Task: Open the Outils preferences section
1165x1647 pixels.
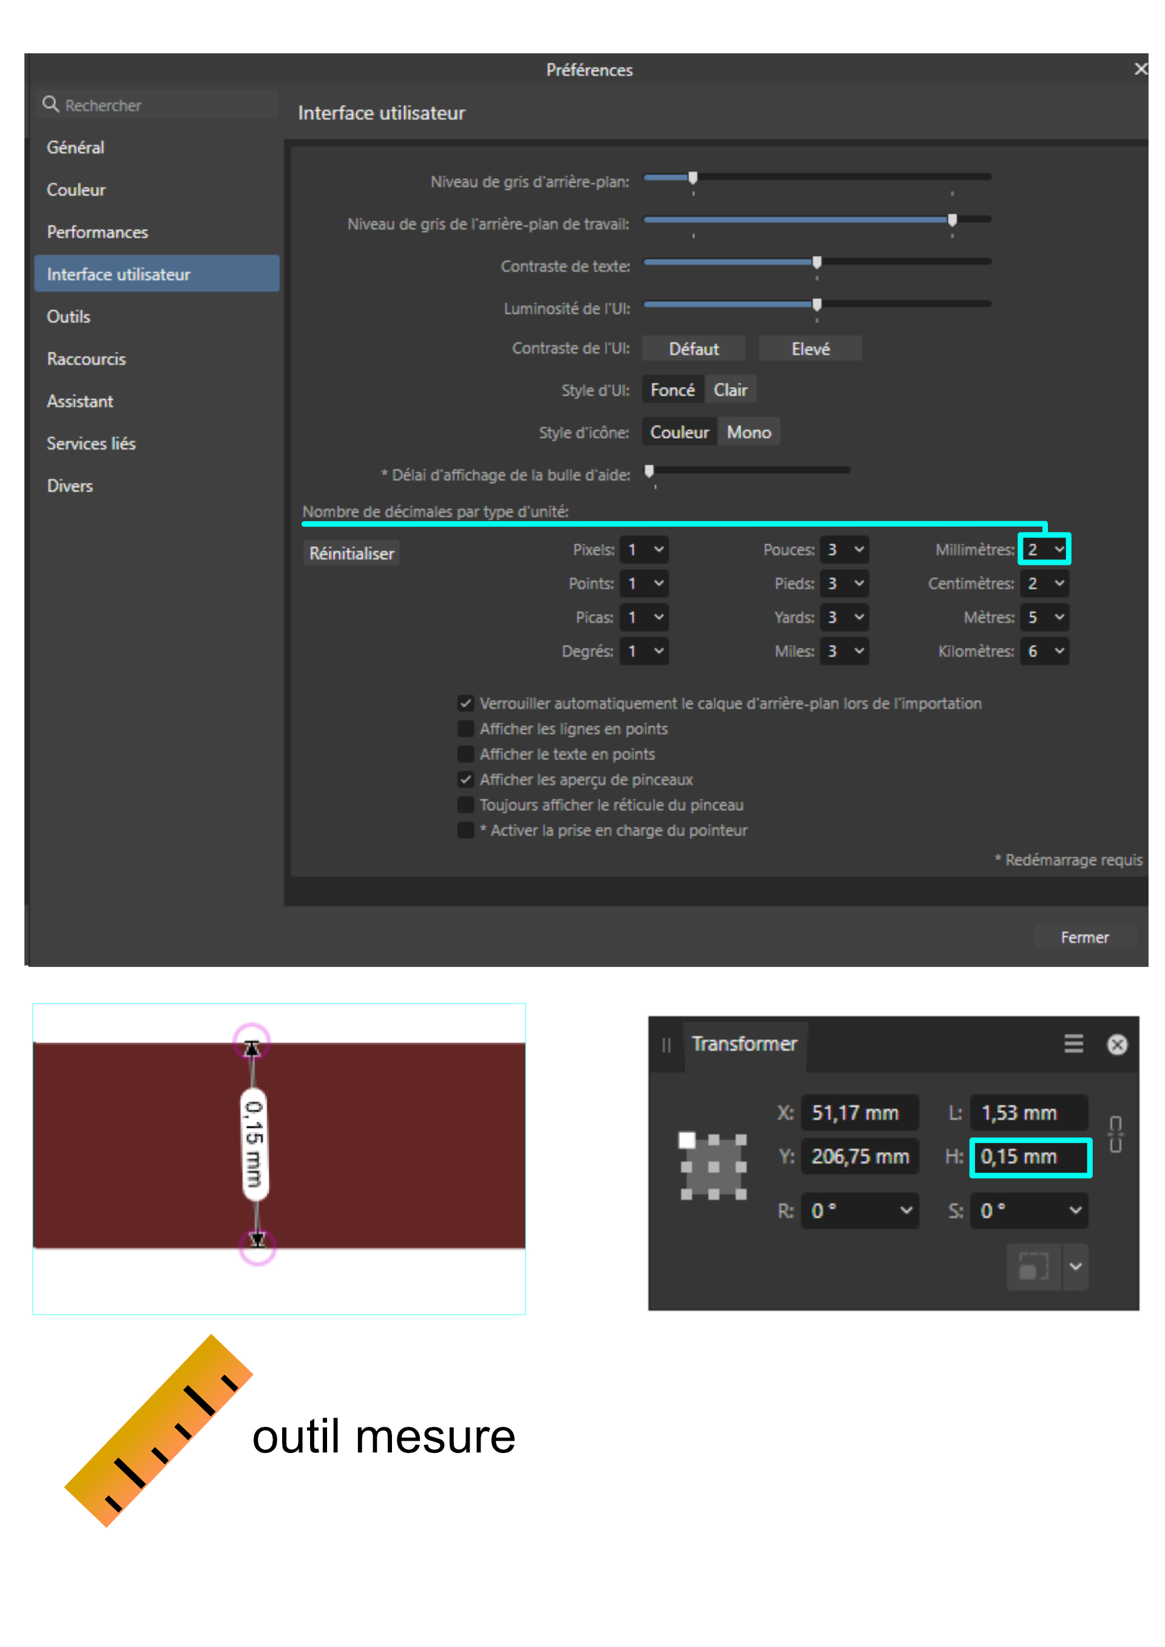Action: click(x=69, y=317)
